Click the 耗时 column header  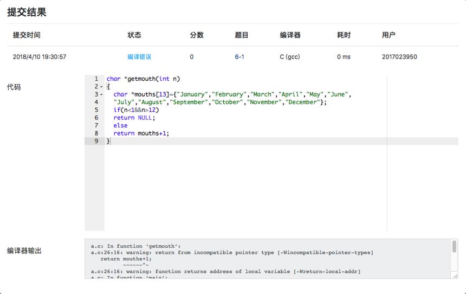[x=344, y=35]
